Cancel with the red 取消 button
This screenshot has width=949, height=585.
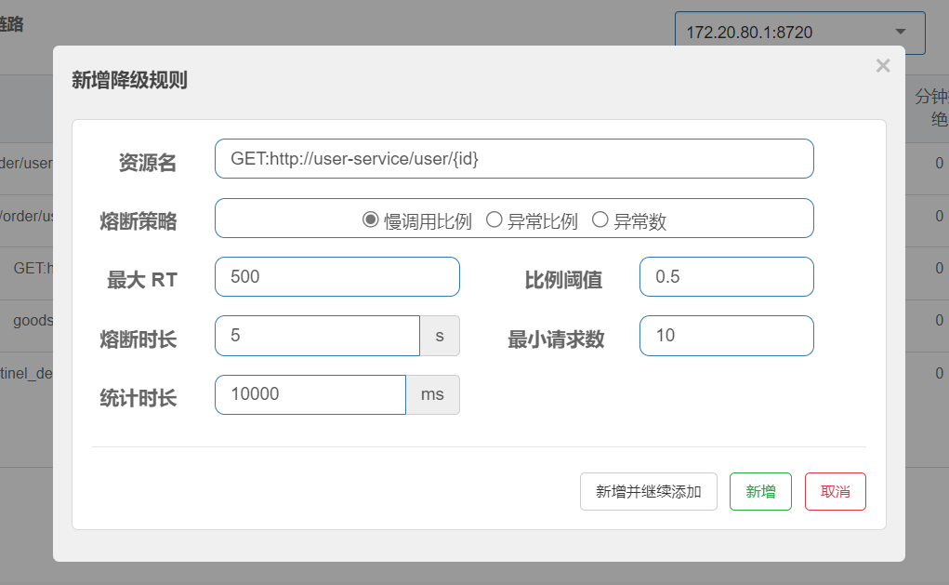click(835, 492)
